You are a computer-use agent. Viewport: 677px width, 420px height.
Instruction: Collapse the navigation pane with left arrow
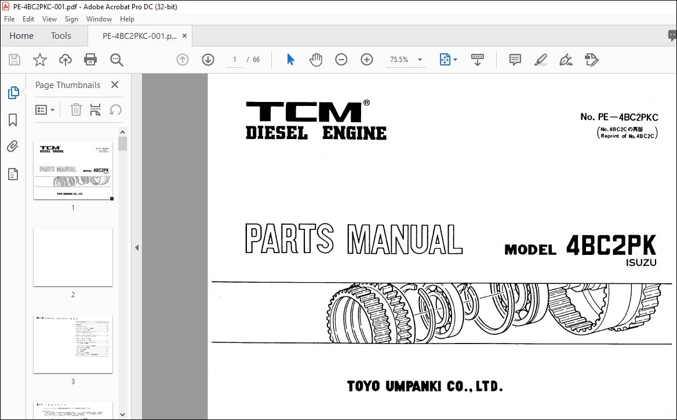pos(137,248)
